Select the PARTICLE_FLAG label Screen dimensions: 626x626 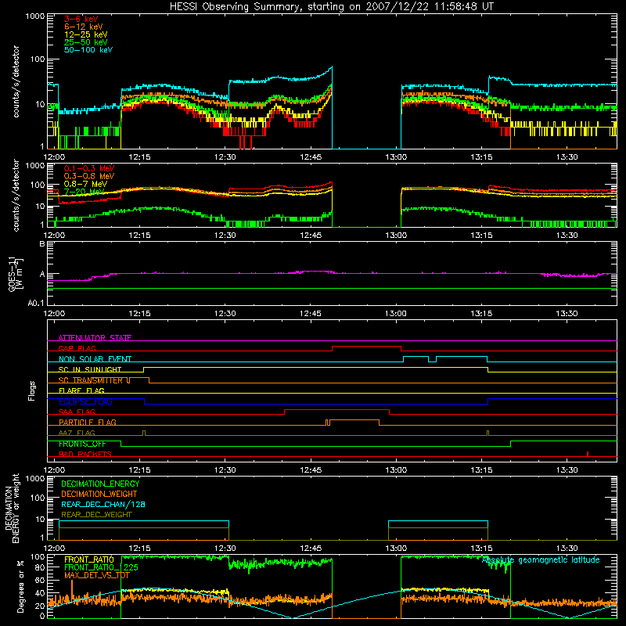click(x=88, y=423)
